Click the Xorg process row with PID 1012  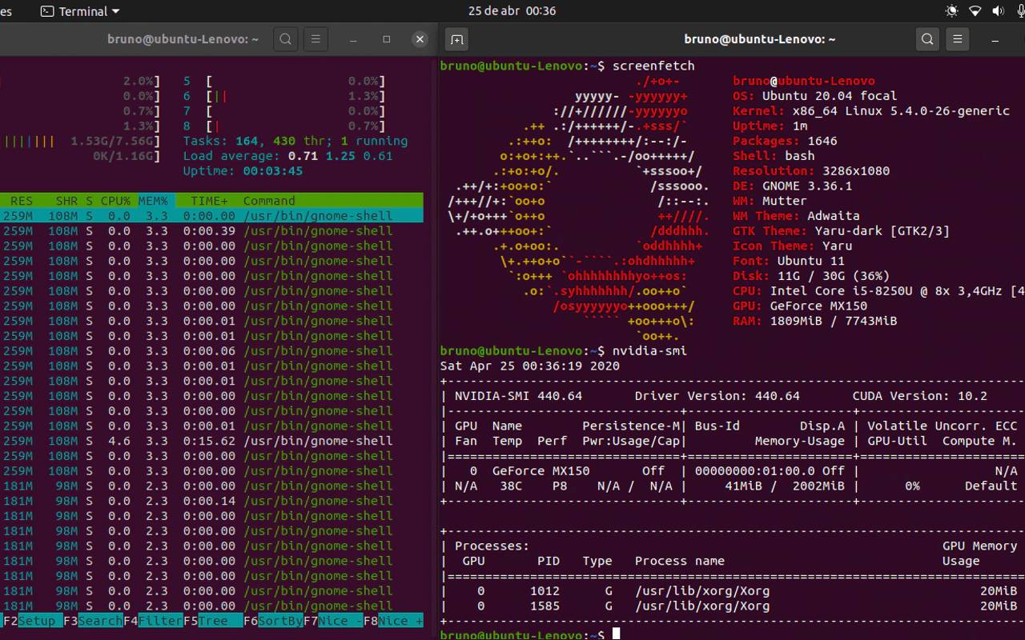coord(732,591)
